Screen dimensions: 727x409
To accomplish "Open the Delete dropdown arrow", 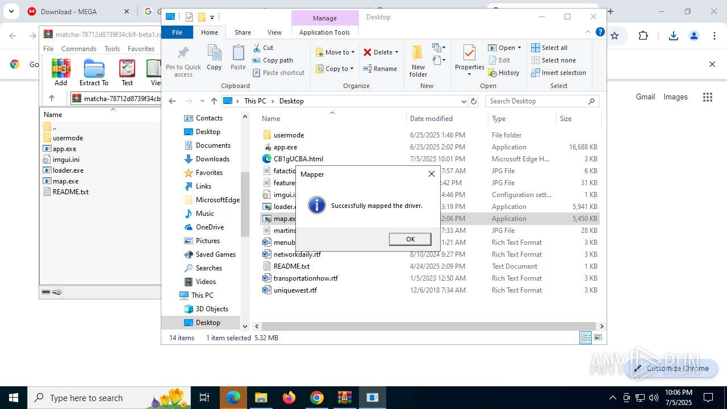I will click(x=396, y=52).
